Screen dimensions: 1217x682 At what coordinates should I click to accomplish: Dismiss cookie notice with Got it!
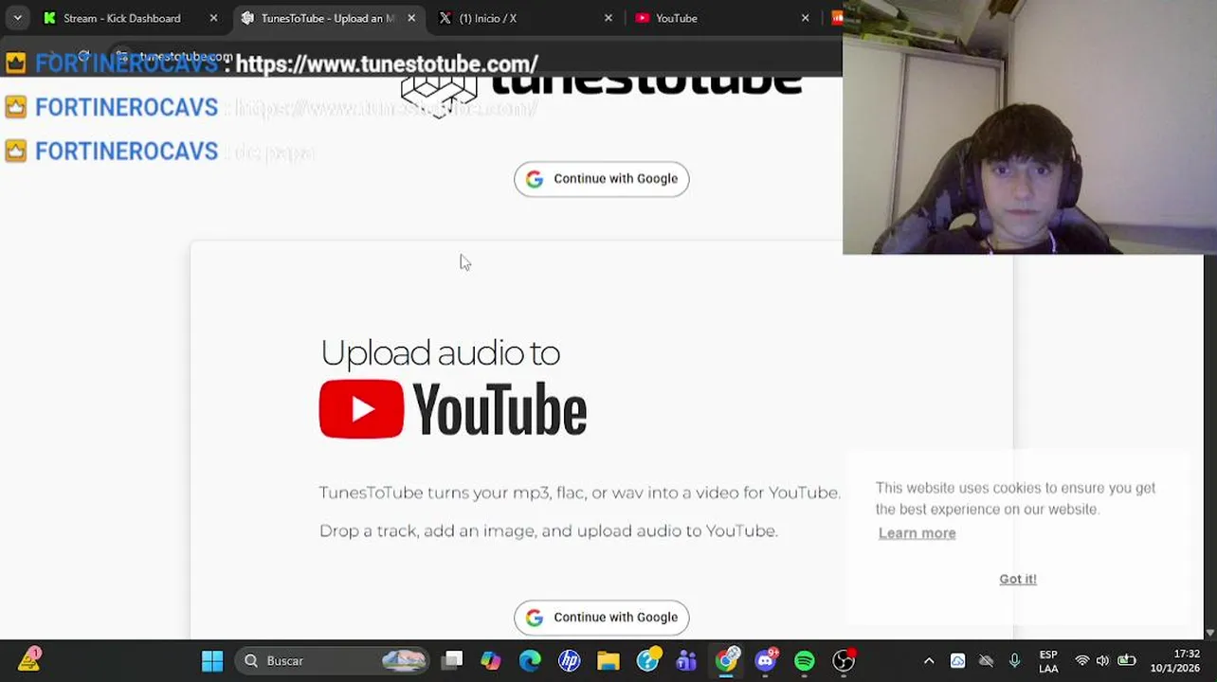(x=1018, y=579)
